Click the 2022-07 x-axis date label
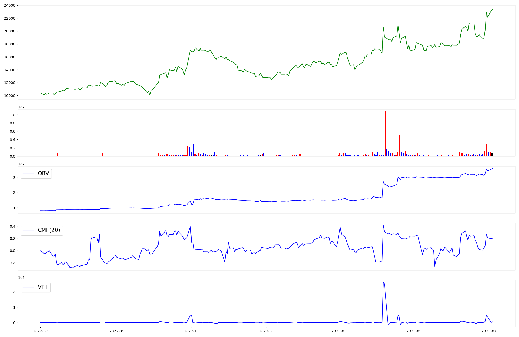 (40, 331)
